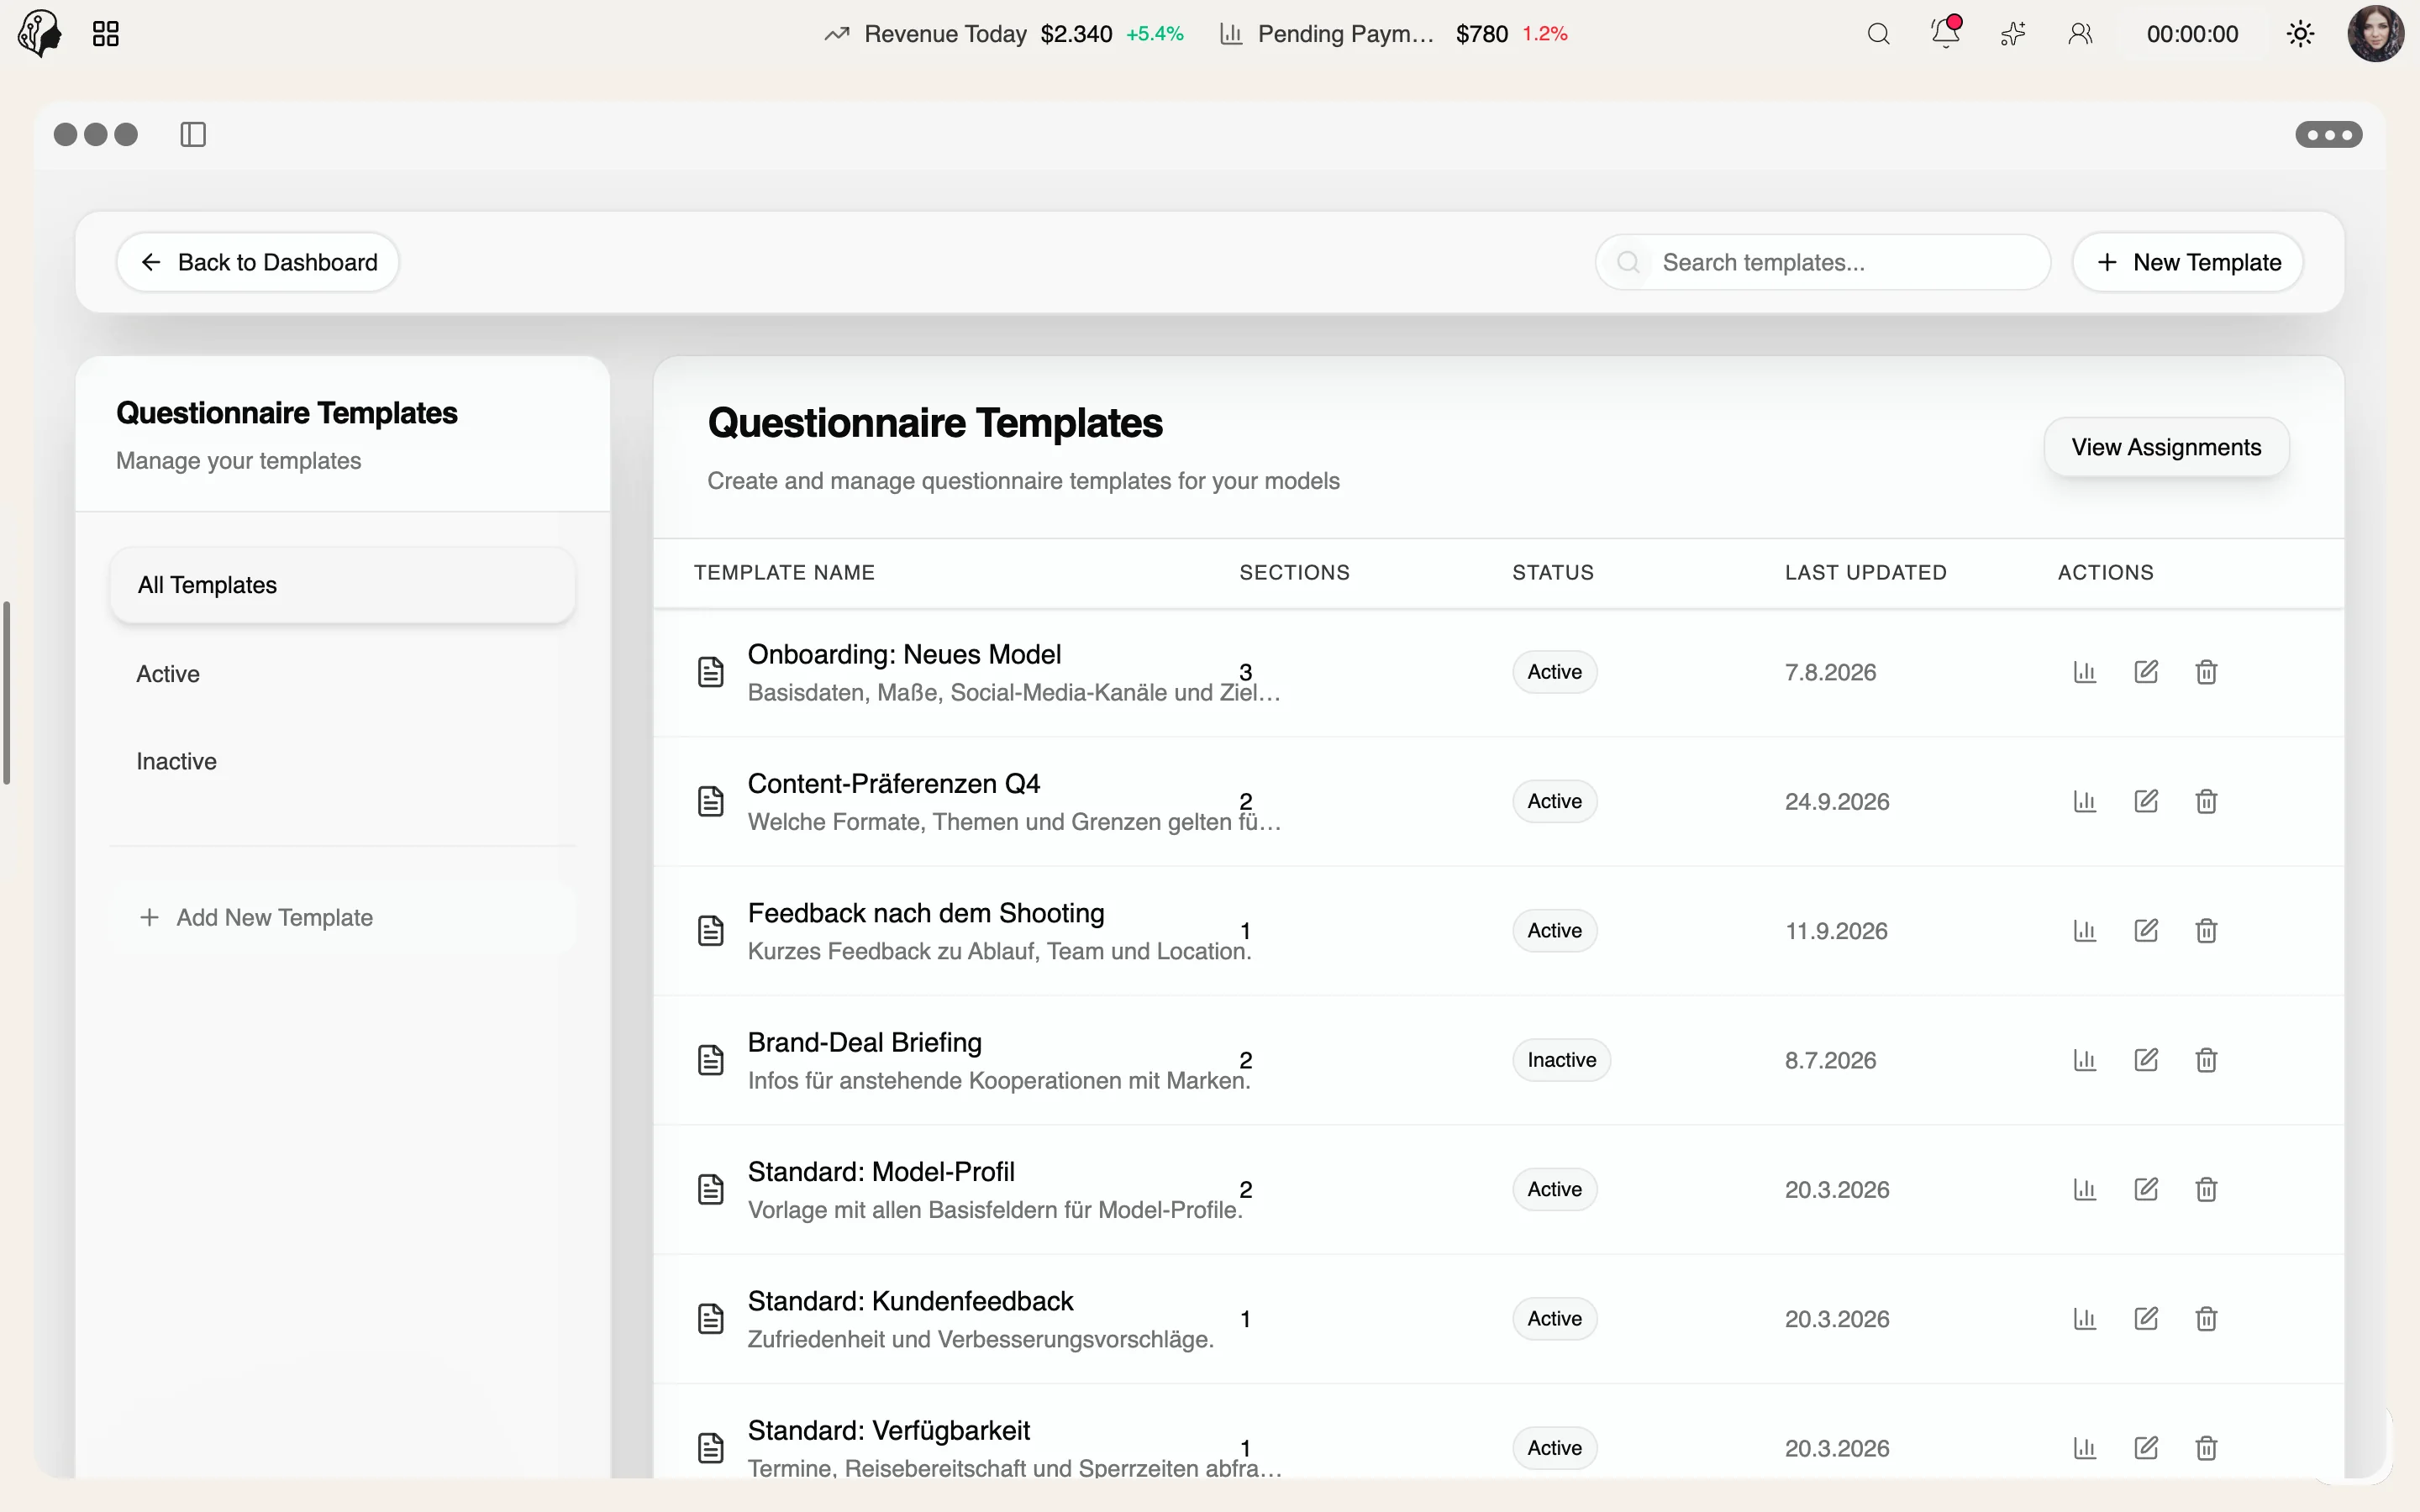Click the AI sparkles icon
2420x1512 pixels.
[2012, 34]
